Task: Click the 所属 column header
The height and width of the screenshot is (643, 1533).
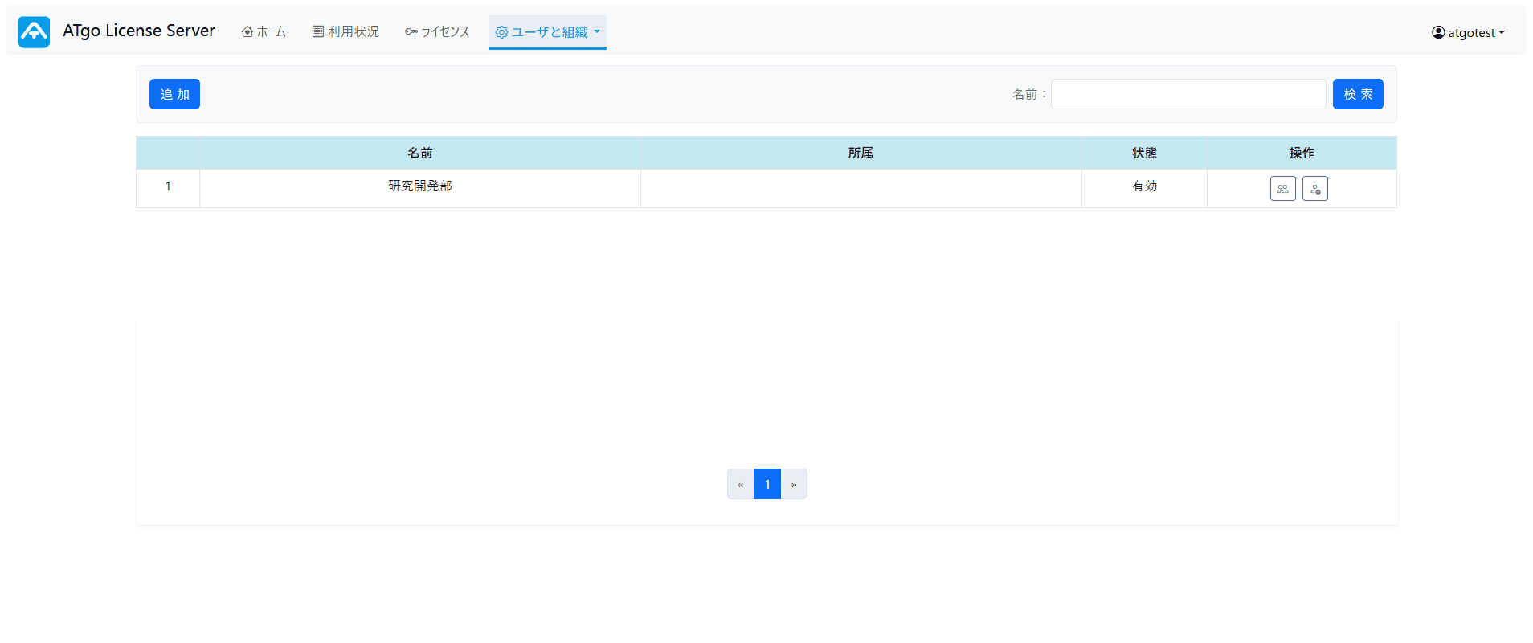Action: [860, 153]
